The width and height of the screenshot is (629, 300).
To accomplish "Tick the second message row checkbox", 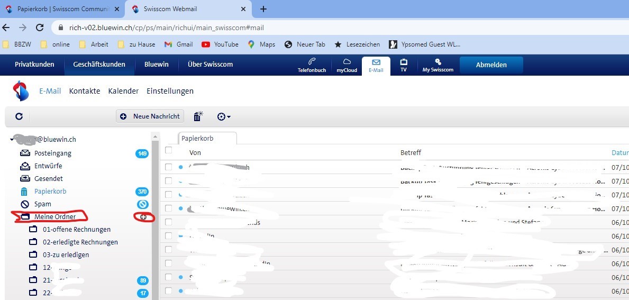I will (168, 181).
